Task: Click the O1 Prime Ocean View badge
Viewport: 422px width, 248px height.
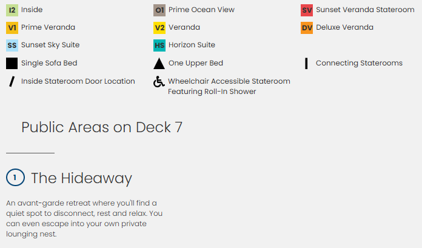Action: pos(159,10)
